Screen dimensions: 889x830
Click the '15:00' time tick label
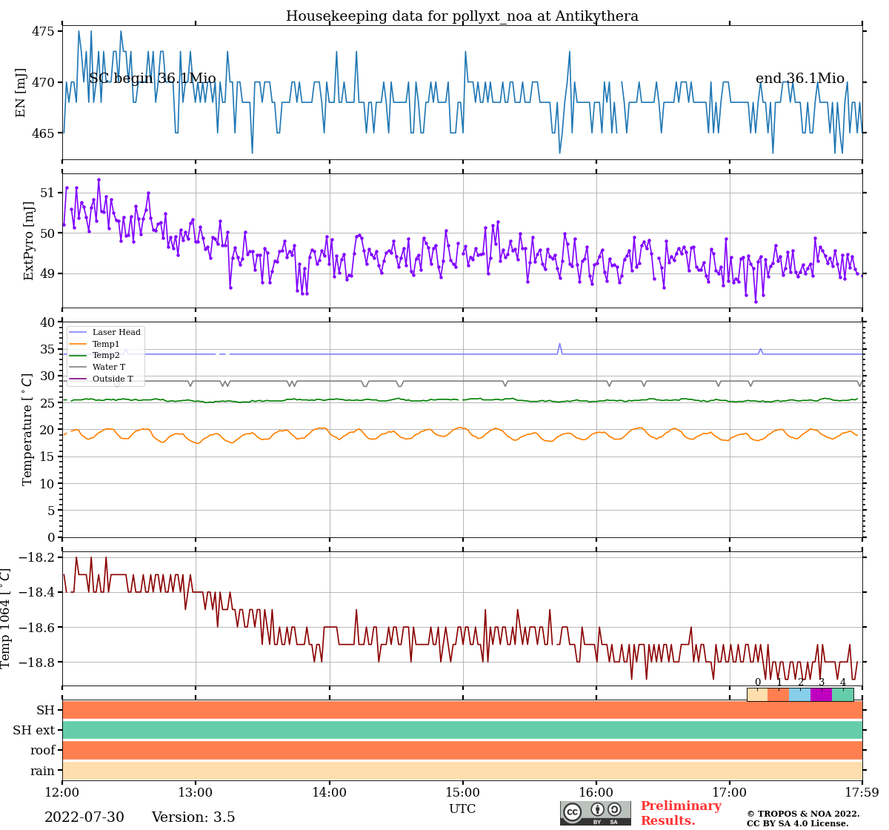point(462,793)
